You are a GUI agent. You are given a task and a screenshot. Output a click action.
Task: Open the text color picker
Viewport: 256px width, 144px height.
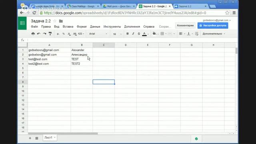tap(144, 34)
